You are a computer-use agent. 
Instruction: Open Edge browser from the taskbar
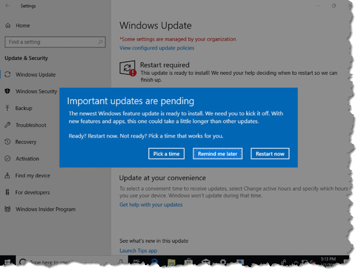point(154,262)
